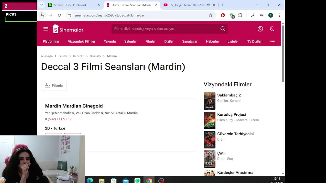
Task: Open the Çatlı title link
Action: (x=221, y=153)
